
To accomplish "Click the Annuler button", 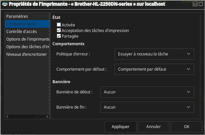I will [154, 126].
